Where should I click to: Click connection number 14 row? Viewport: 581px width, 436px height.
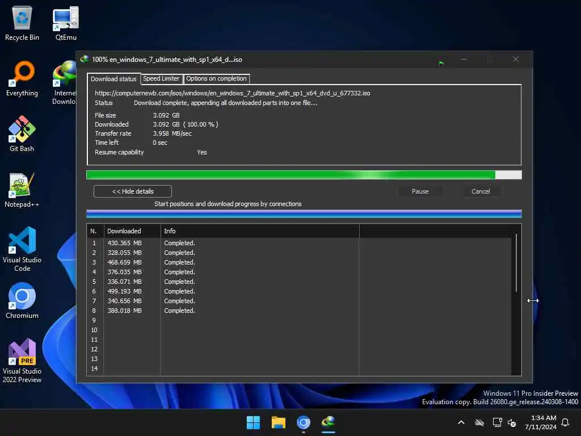[x=300, y=368]
